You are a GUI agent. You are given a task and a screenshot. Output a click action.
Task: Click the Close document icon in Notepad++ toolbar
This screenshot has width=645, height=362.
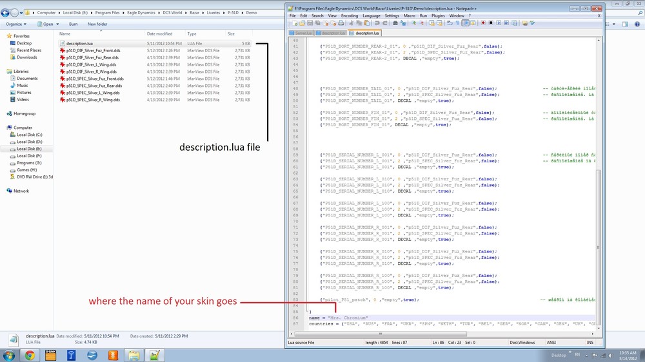326,23
